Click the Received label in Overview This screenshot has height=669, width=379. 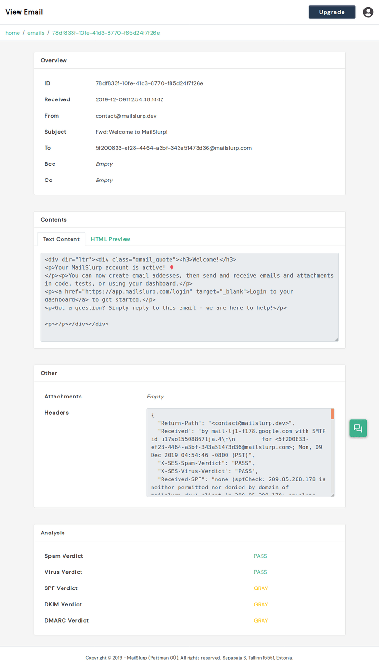[x=57, y=99]
